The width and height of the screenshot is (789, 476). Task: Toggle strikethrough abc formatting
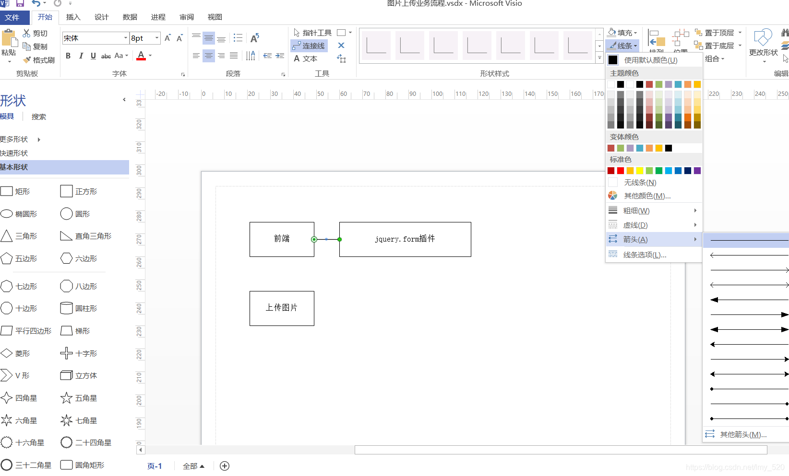click(106, 56)
